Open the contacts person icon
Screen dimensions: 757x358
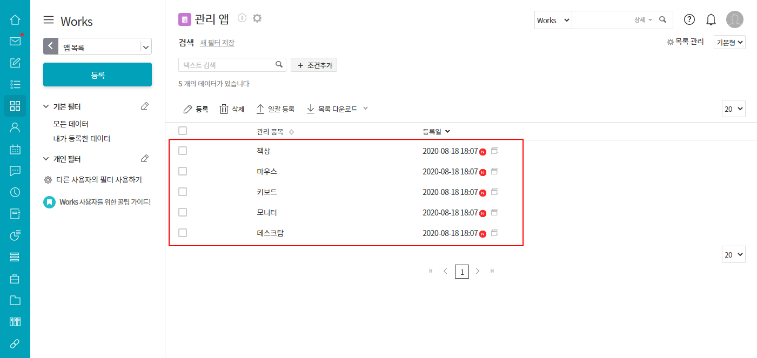click(x=15, y=127)
